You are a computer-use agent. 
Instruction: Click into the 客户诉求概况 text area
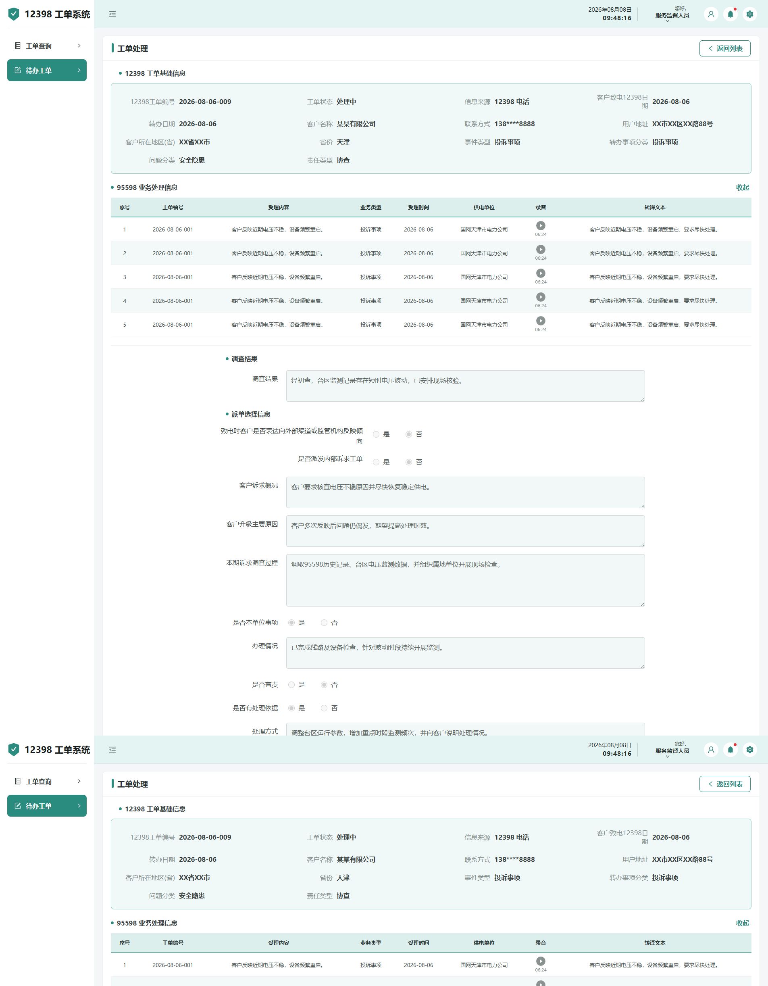(465, 492)
